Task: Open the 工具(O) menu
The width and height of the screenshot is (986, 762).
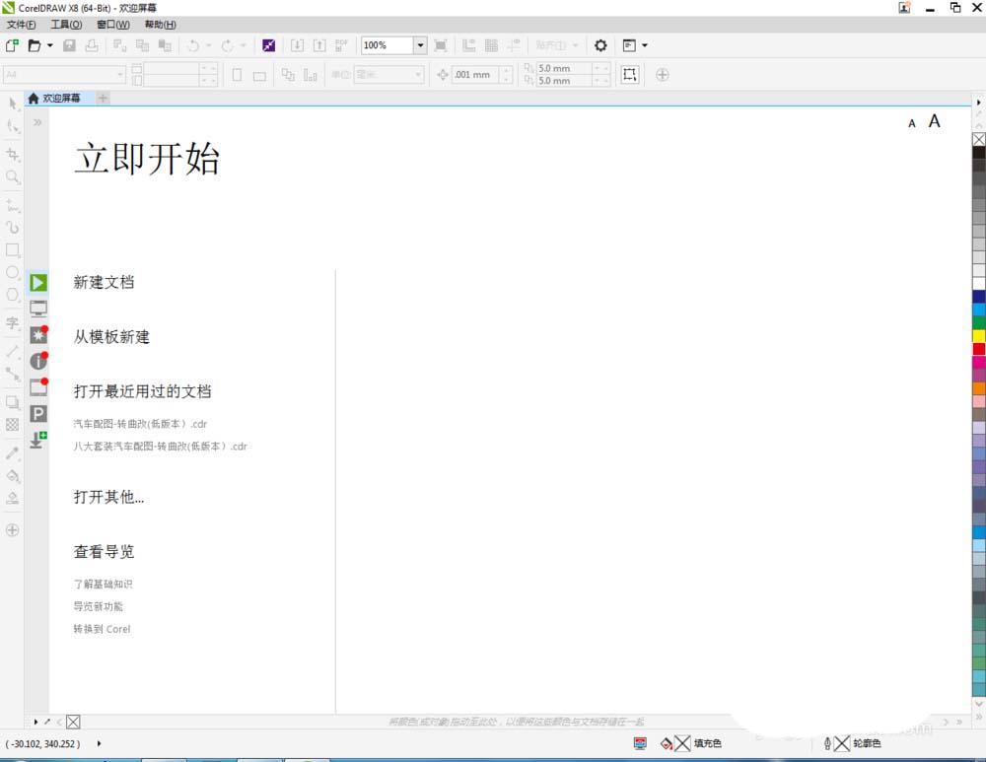Action: 66,25
